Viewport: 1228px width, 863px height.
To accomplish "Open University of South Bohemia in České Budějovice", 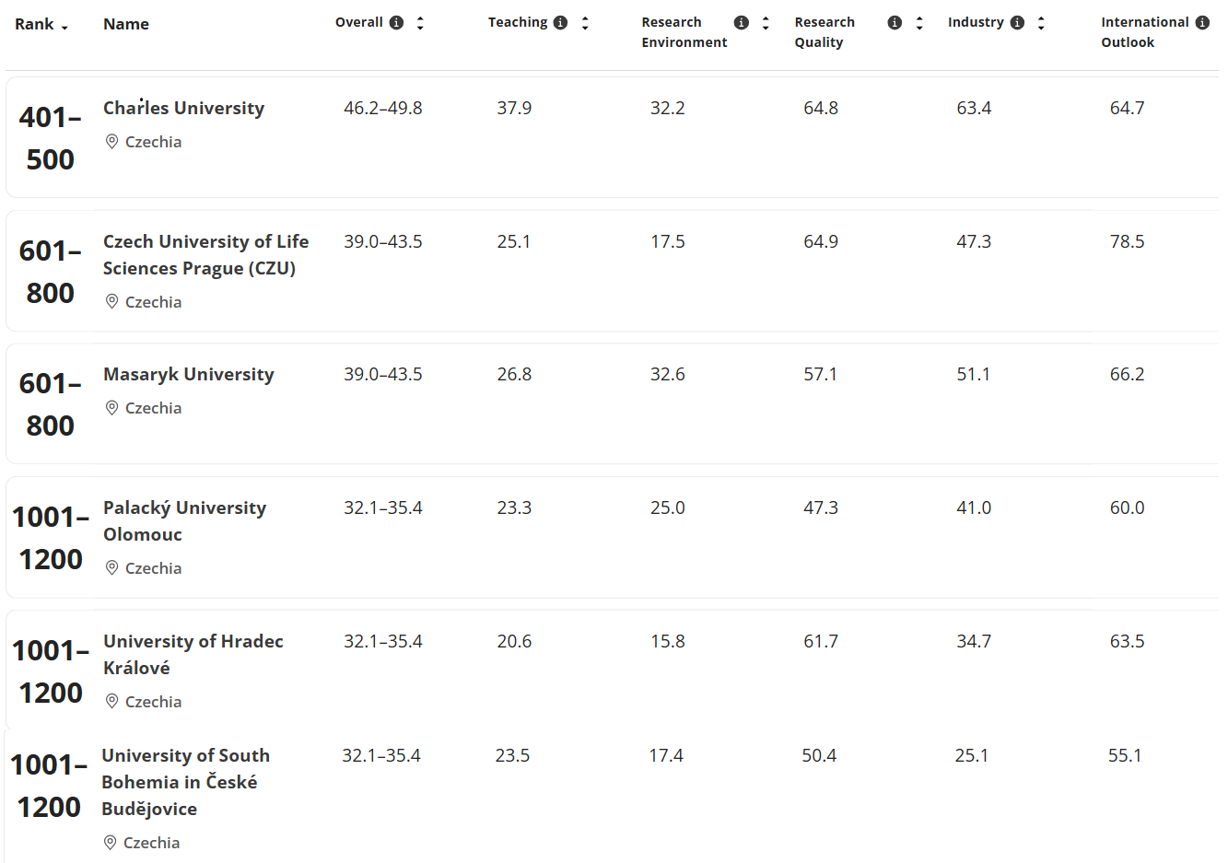I will pyautogui.click(x=185, y=781).
